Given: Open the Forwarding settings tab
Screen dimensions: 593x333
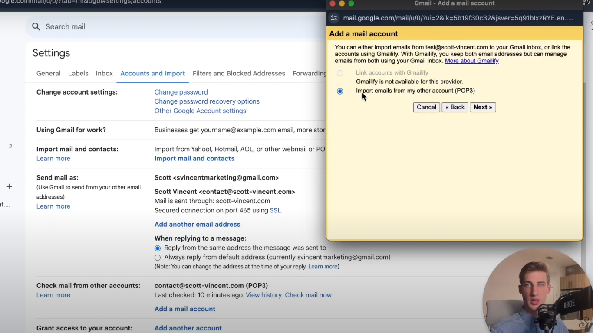Looking at the screenshot, I should coord(309,73).
